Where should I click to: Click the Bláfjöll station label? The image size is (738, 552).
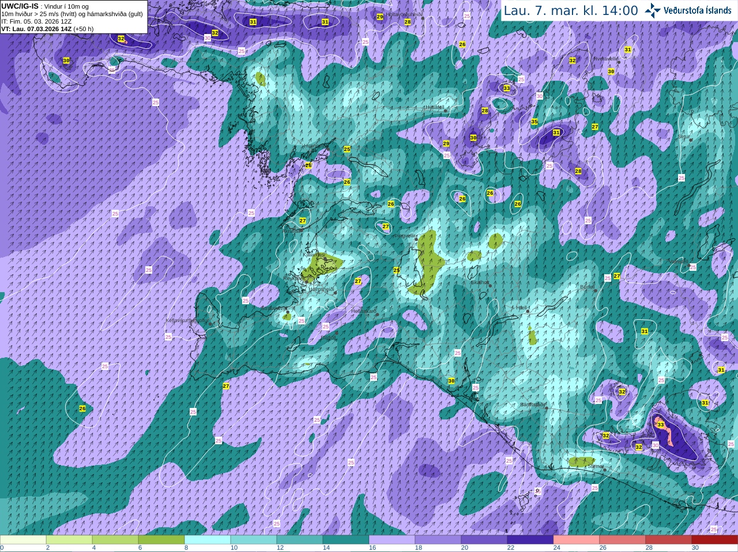click(x=328, y=337)
